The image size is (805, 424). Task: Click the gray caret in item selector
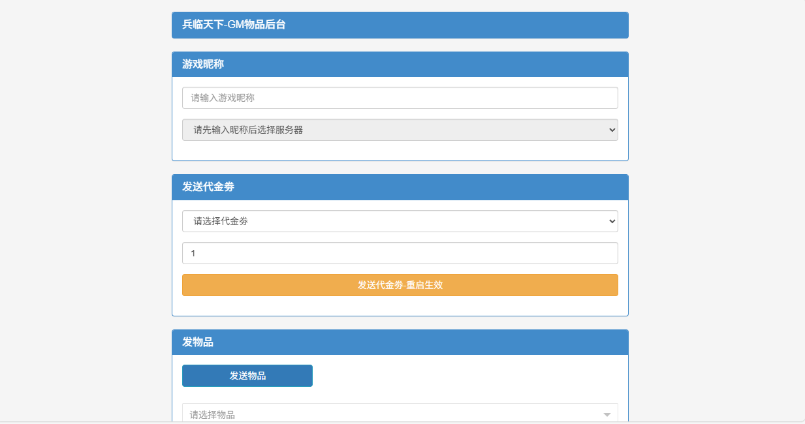[x=607, y=414]
